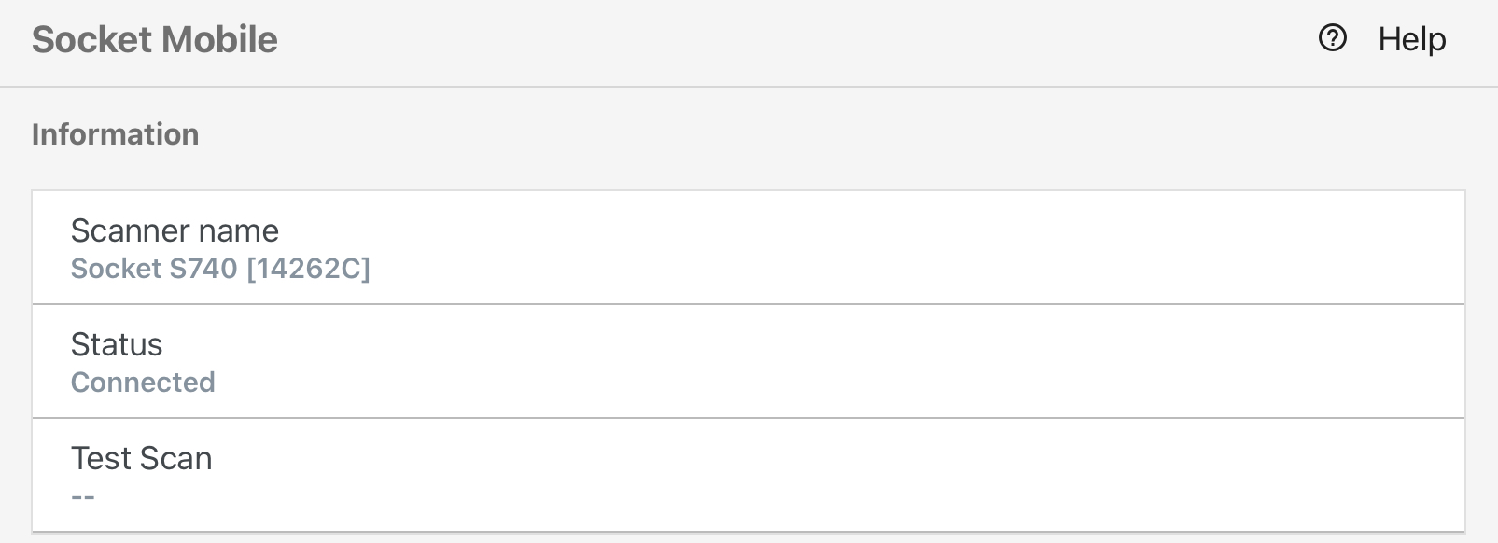Select the Scanner name label
This screenshot has width=1498, height=543.
pos(175,230)
